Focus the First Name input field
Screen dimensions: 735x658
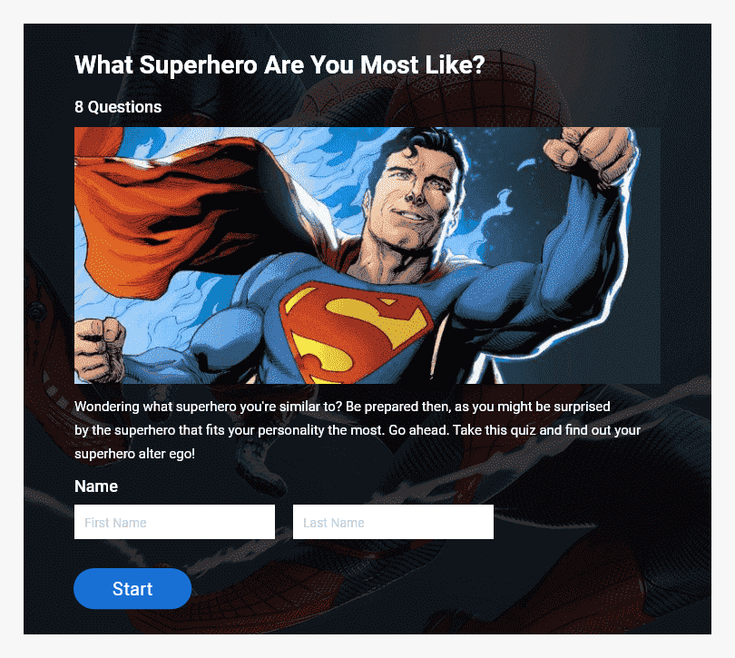174,522
